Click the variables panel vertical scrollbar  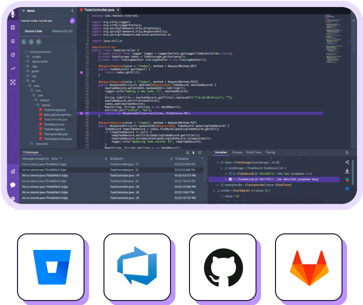353,172
